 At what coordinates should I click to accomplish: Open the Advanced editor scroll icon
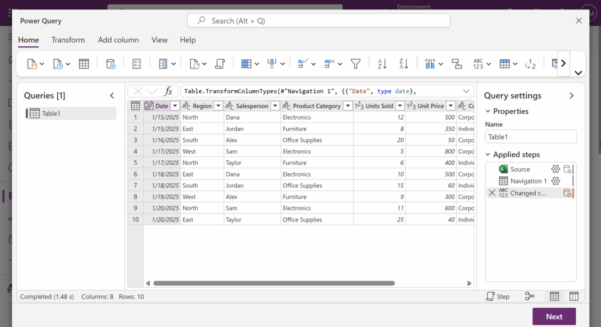220,64
